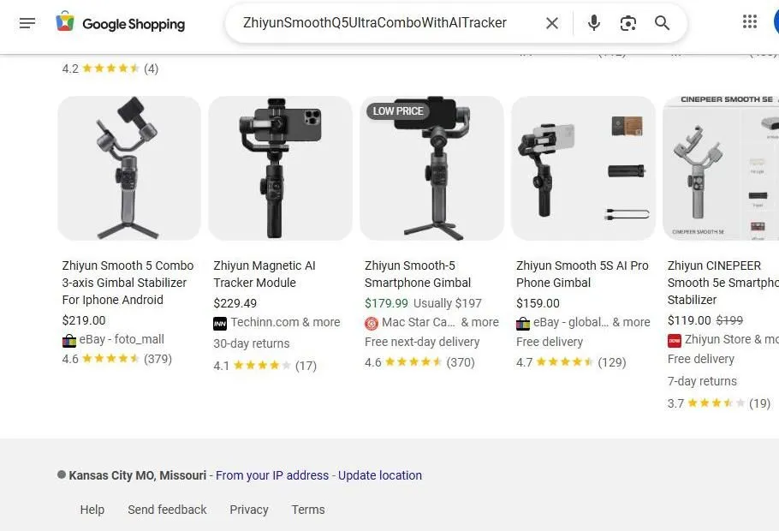Click the Update location link

379,475
